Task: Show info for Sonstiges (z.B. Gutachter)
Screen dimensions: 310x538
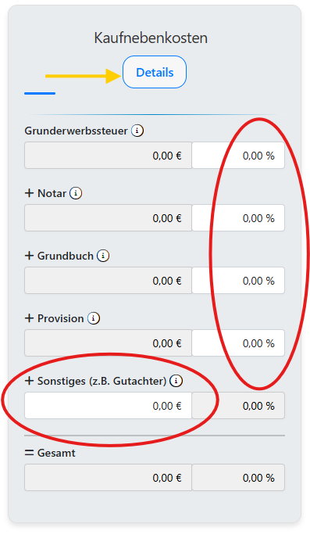Action: pos(176,381)
